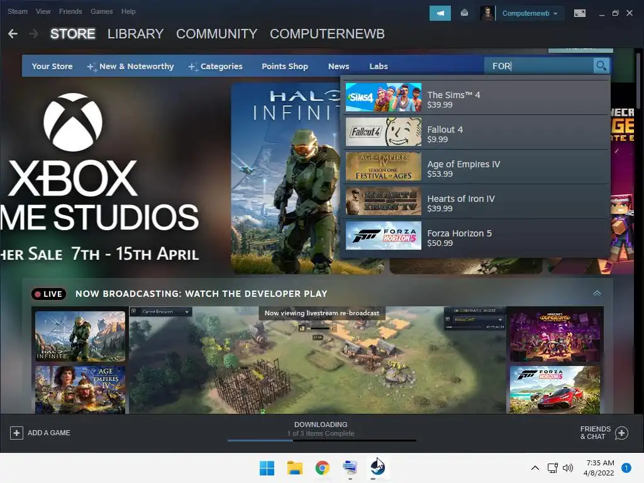Open the Games menu
644x483 pixels.
click(101, 11)
